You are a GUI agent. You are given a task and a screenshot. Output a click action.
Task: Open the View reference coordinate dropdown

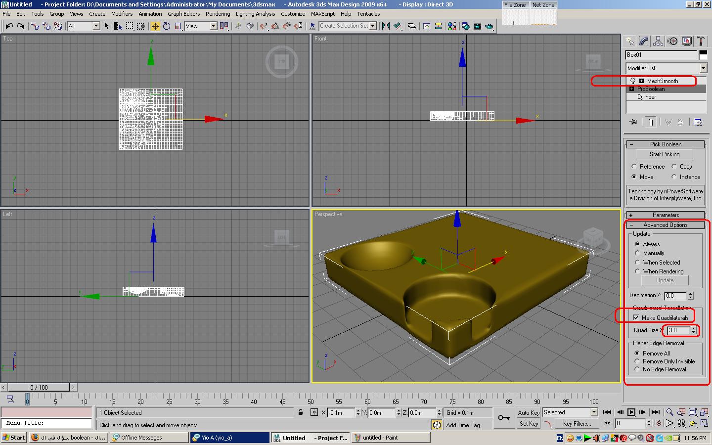(201, 26)
